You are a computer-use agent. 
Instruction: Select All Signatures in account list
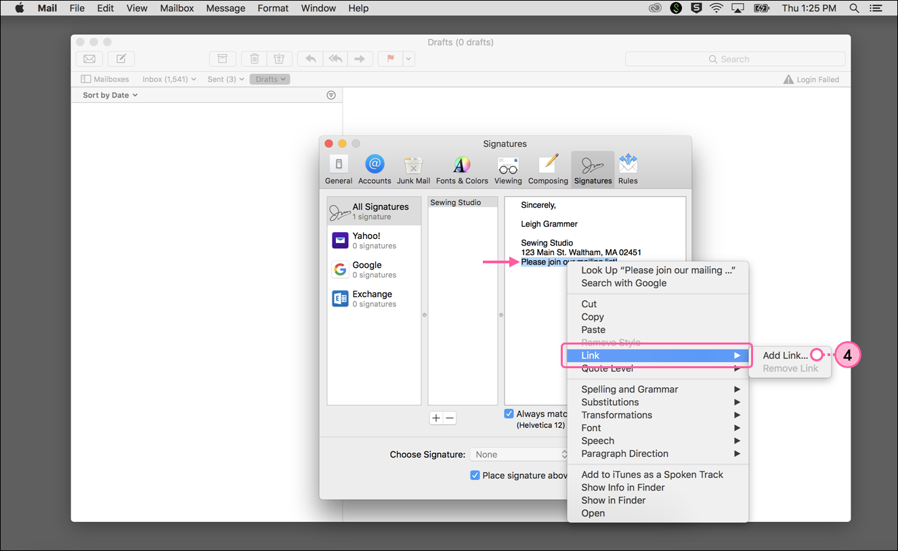pos(374,211)
